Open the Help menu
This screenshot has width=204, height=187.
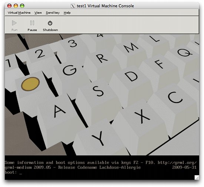pyautogui.click(x=67, y=13)
